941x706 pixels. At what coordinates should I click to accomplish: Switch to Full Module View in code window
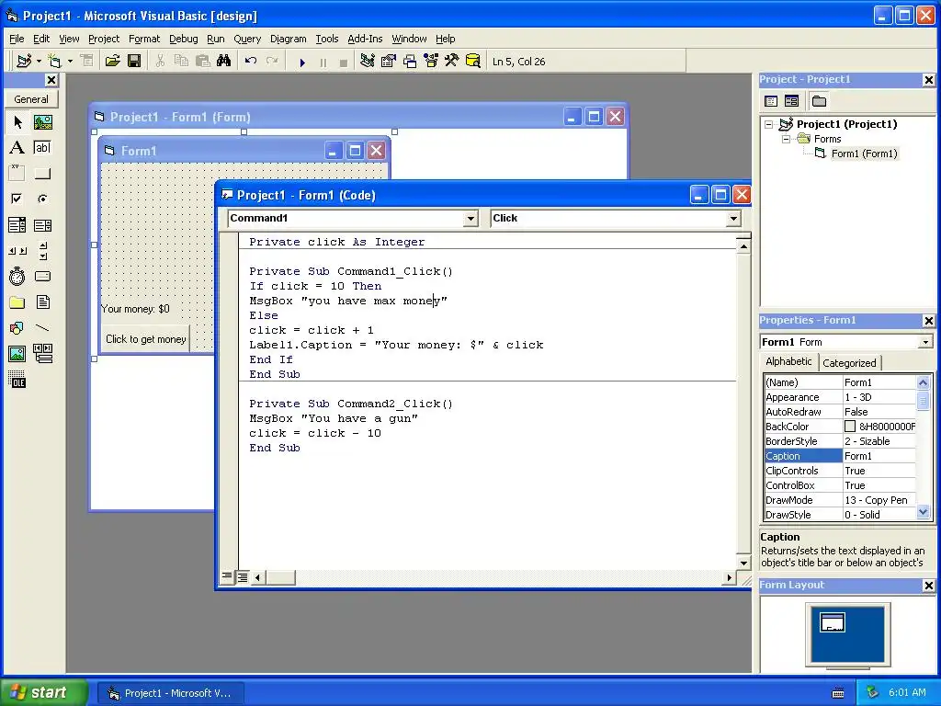[x=243, y=577]
